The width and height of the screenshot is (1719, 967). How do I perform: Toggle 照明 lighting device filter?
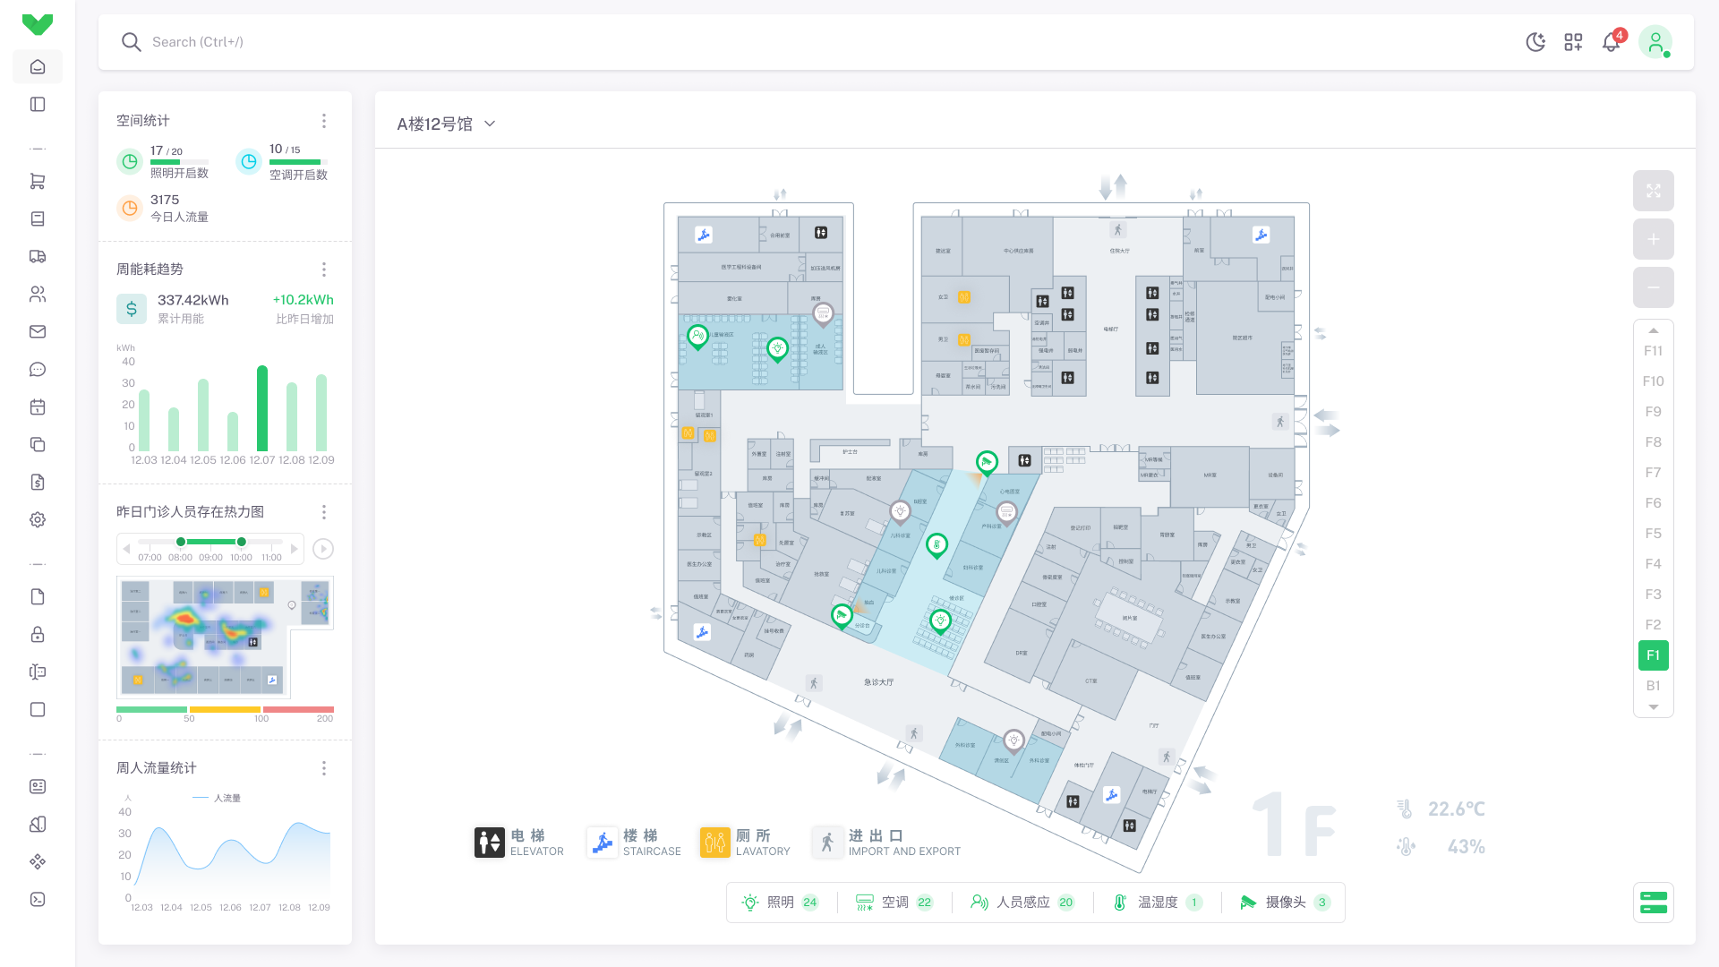(780, 903)
